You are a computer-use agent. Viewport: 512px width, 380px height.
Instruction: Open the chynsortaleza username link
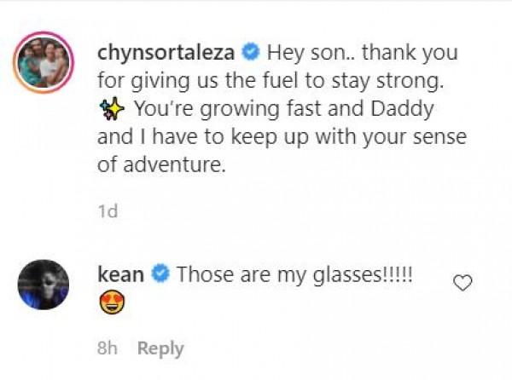click(168, 53)
